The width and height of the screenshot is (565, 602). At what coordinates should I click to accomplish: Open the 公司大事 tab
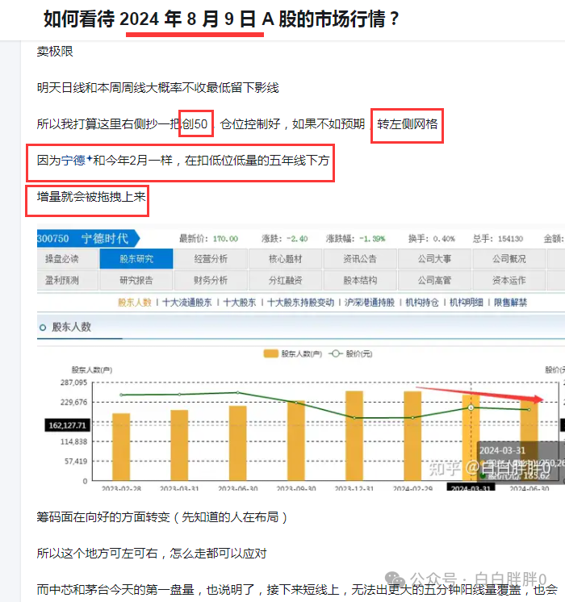tap(434, 259)
